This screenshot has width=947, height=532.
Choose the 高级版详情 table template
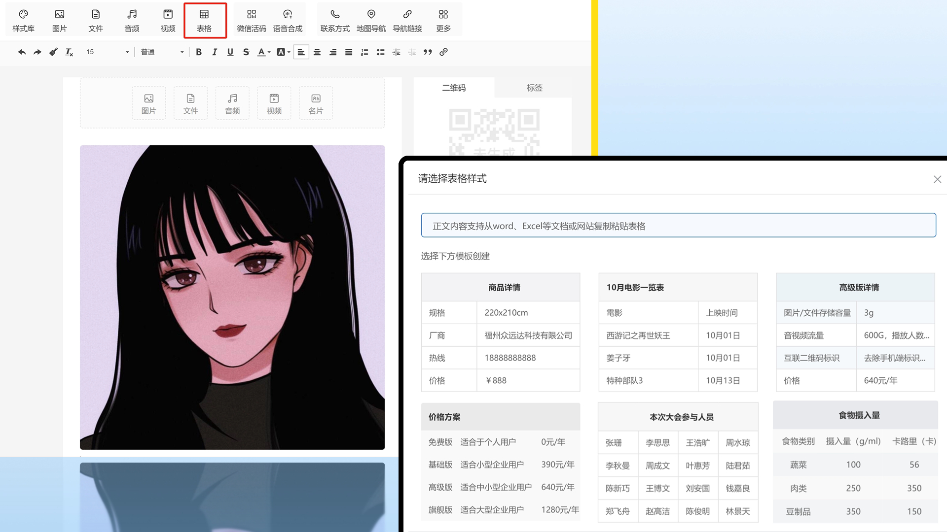tap(855, 332)
